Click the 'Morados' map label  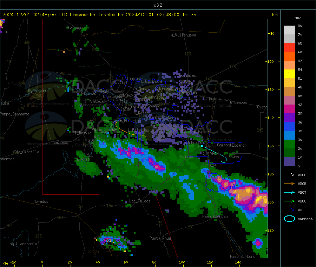click(41, 201)
